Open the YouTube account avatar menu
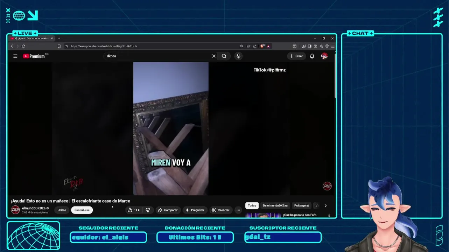This screenshot has width=449, height=252. click(x=324, y=56)
